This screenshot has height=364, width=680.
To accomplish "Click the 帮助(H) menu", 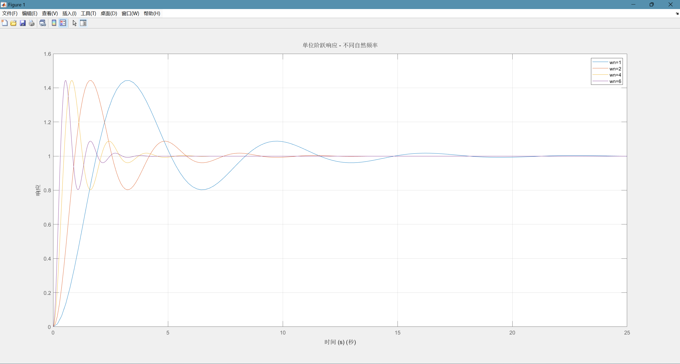I will [152, 14].
